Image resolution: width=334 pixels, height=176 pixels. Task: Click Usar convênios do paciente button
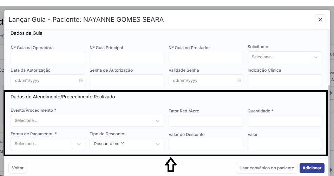click(266, 168)
